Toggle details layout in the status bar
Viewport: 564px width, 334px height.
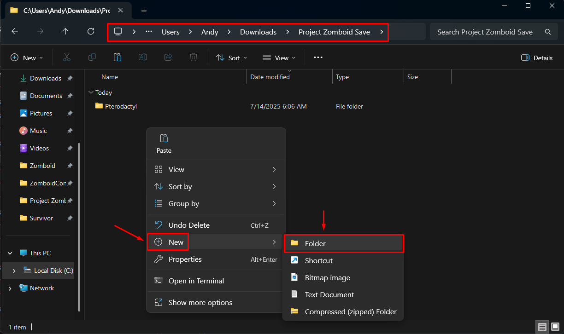(542, 327)
